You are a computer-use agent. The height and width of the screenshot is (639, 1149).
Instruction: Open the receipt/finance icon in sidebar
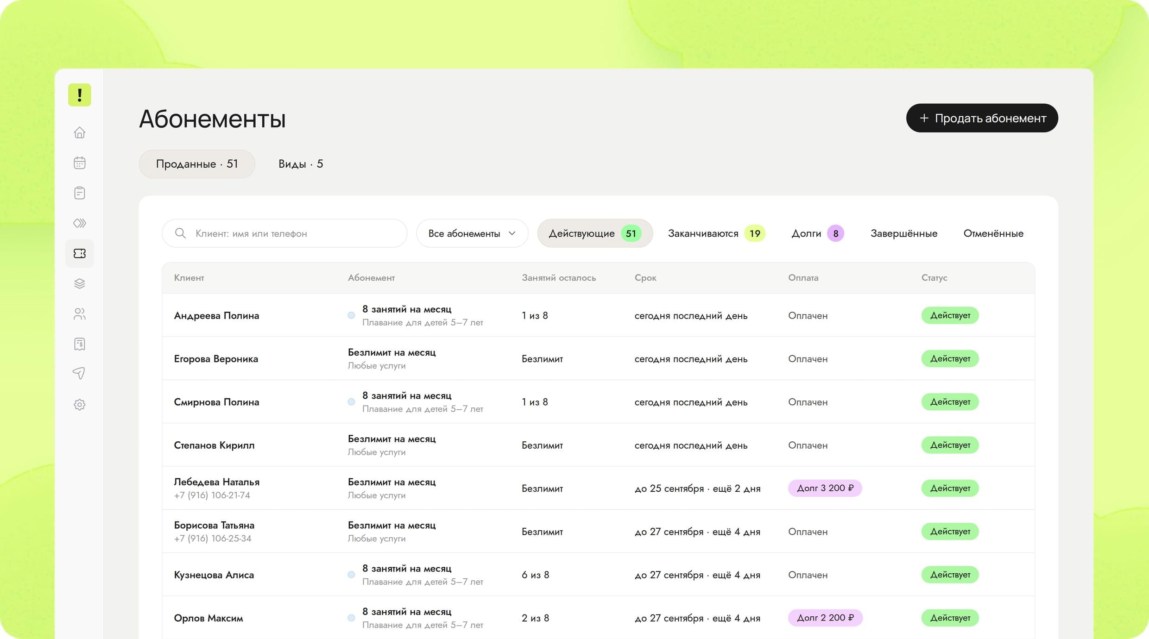80,344
